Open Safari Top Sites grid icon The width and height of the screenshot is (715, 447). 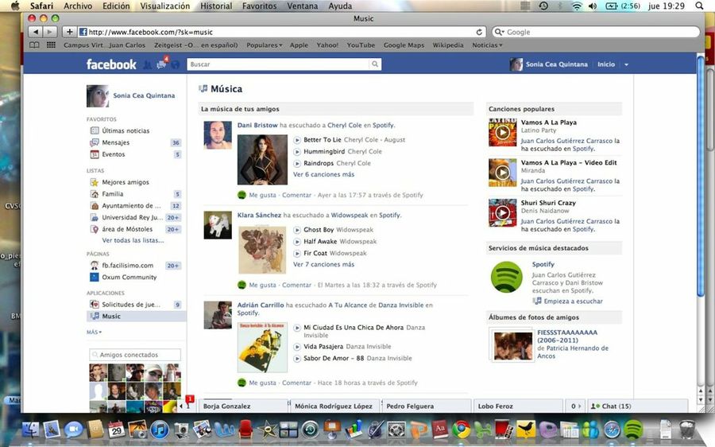[51, 45]
